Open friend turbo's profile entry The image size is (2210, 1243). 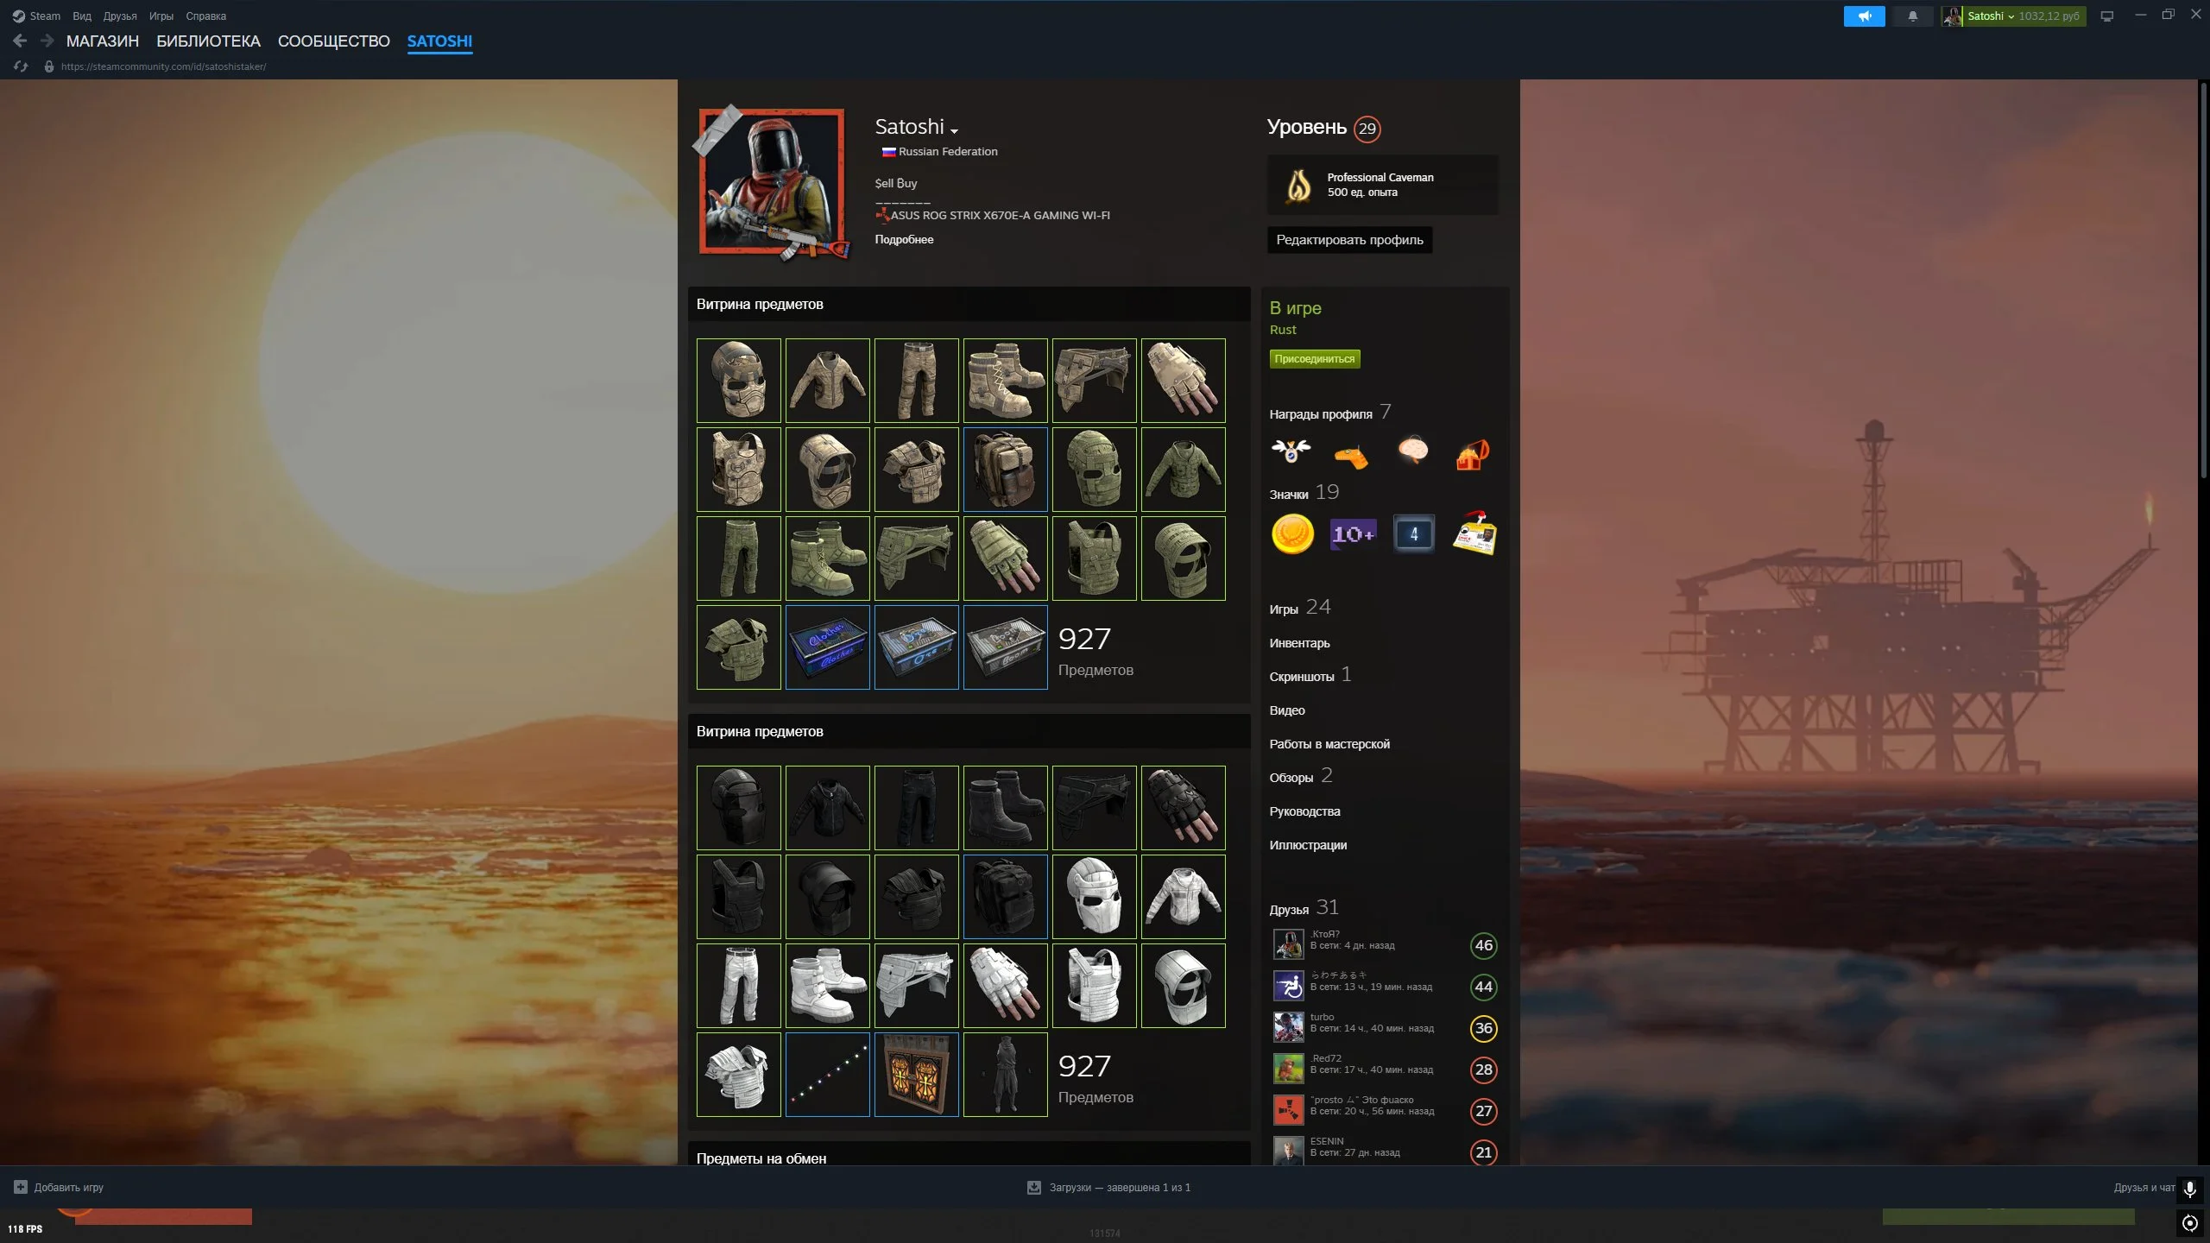[x=1323, y=1023]
